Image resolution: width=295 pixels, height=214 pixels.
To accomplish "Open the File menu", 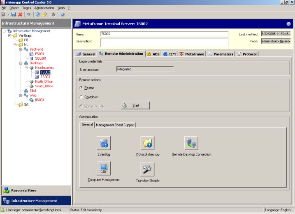I will click(x=4, y=8).
